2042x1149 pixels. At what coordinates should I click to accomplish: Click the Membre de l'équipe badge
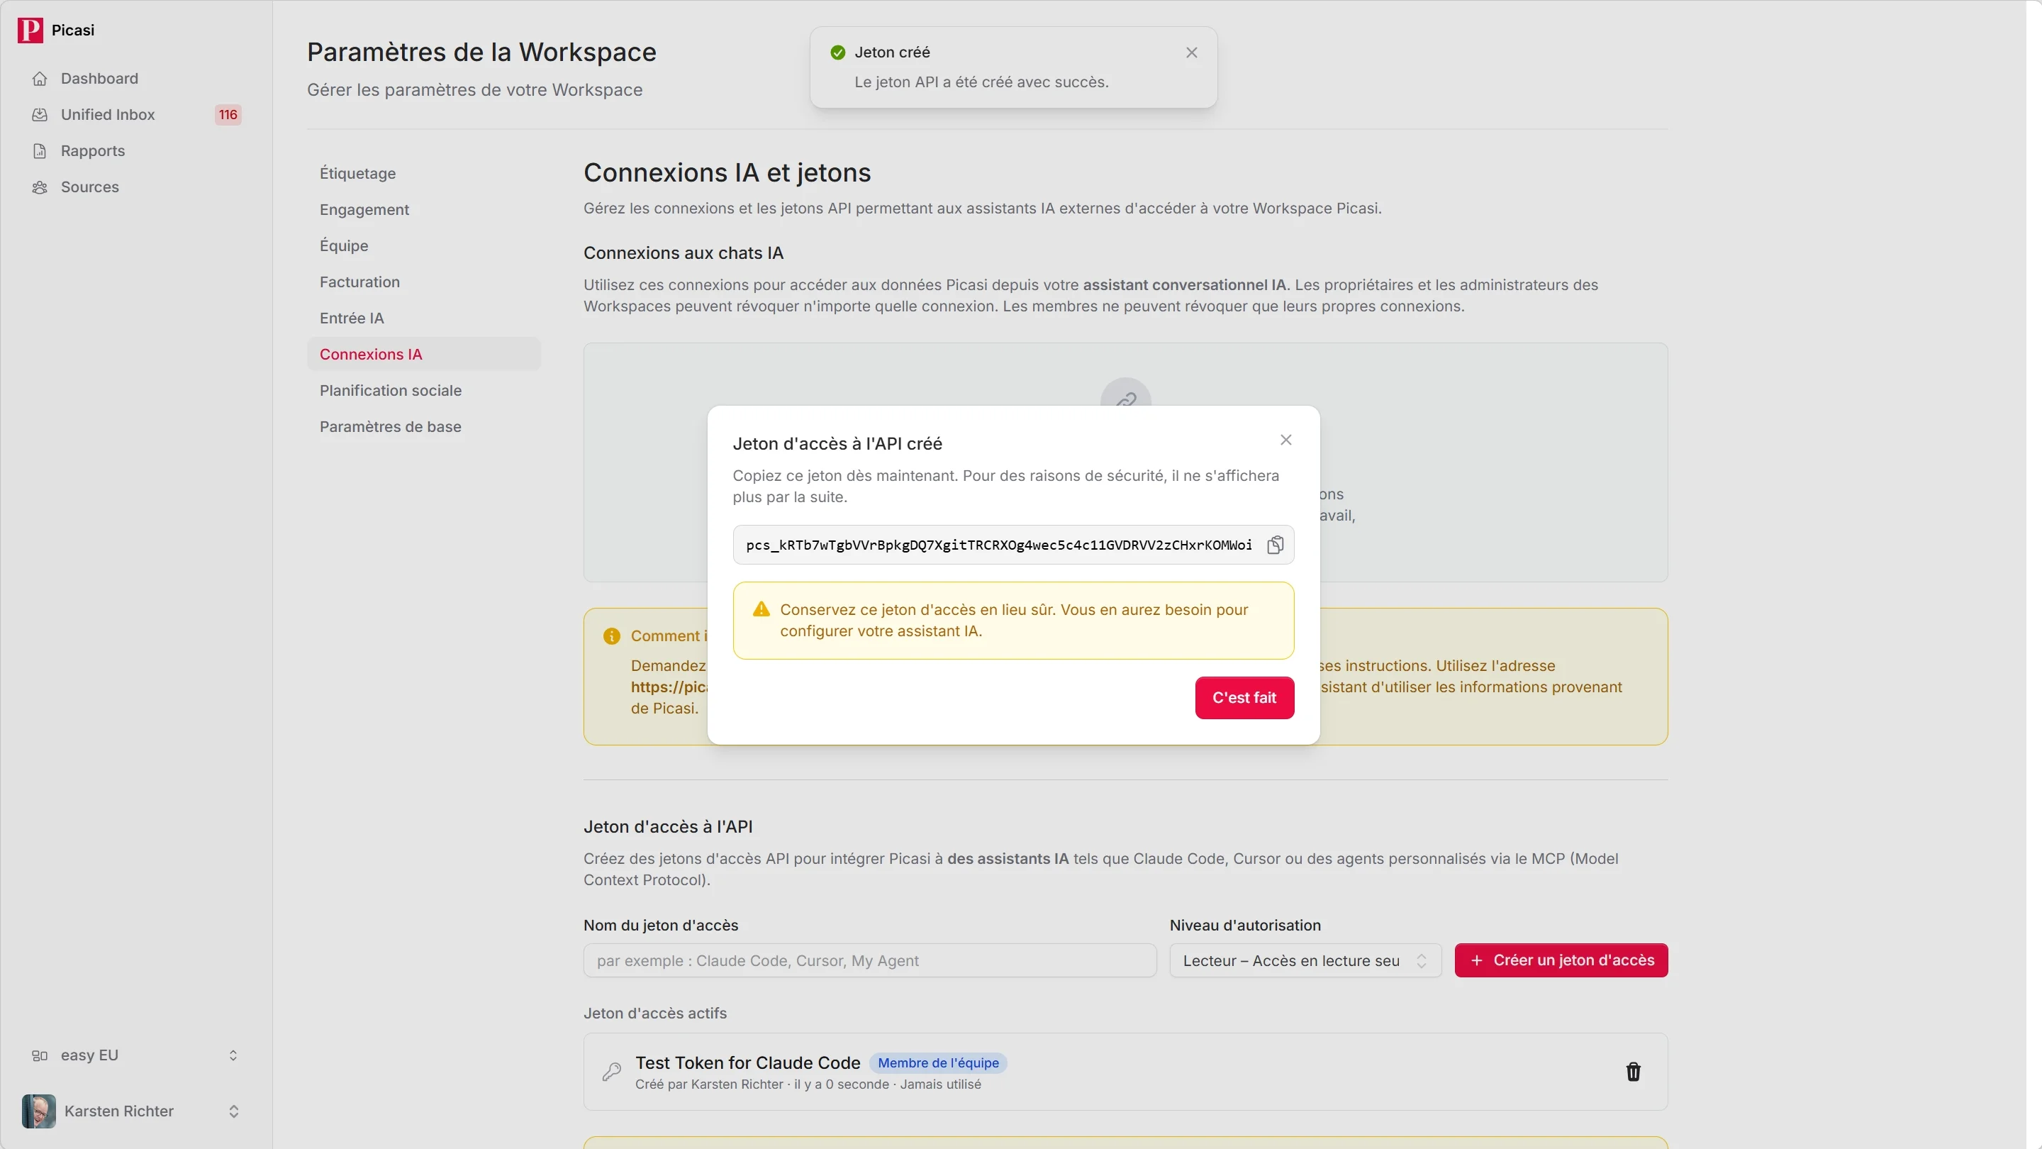click(x=938, y=1062)
